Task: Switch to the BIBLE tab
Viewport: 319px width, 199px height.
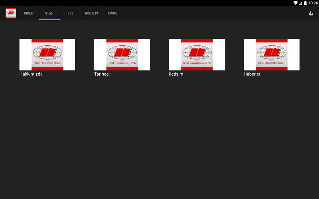Action: [x=28, y=14]
